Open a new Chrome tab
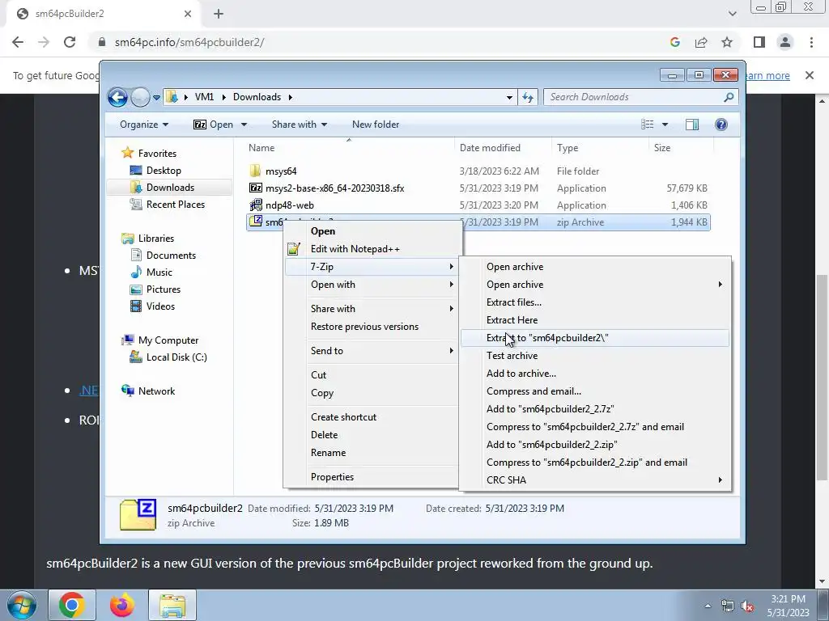This screenshot has height=621, width=829. pos(219,15)
